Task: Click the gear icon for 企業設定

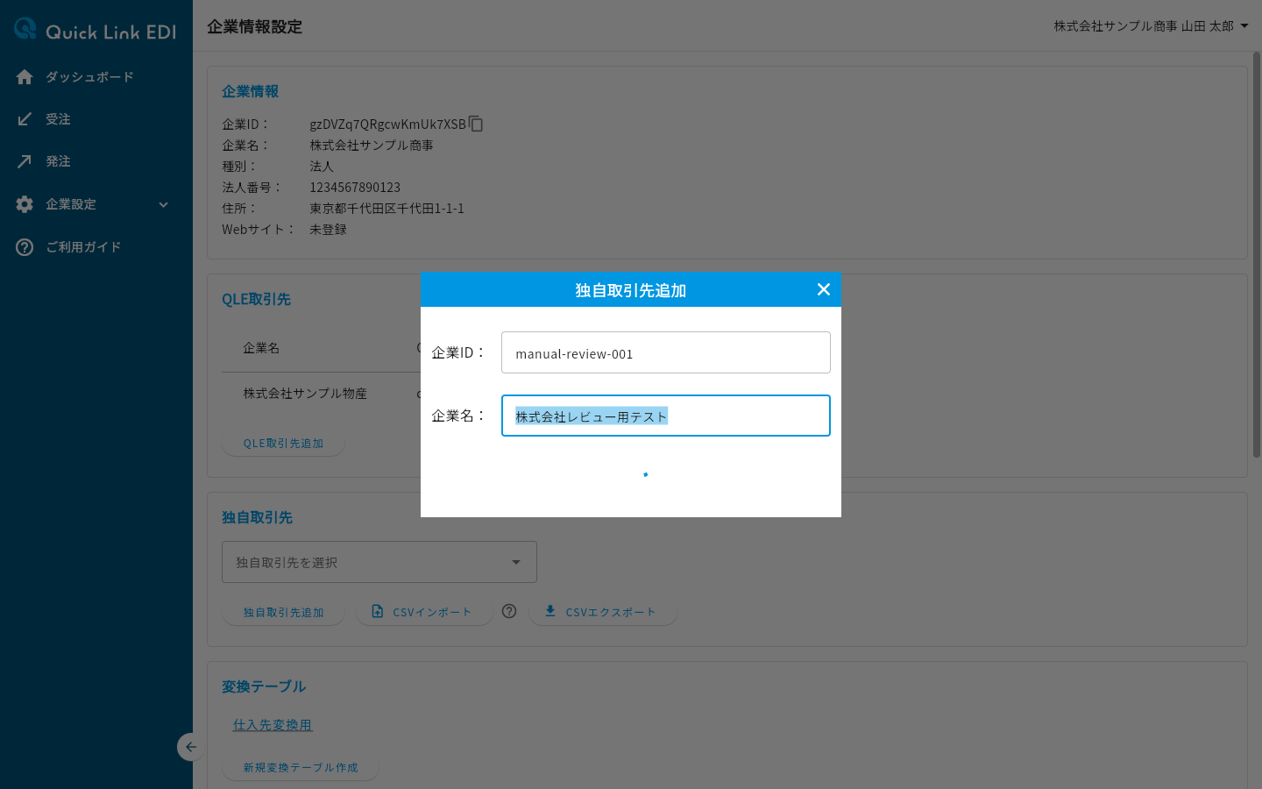Action: click(25, 204)
